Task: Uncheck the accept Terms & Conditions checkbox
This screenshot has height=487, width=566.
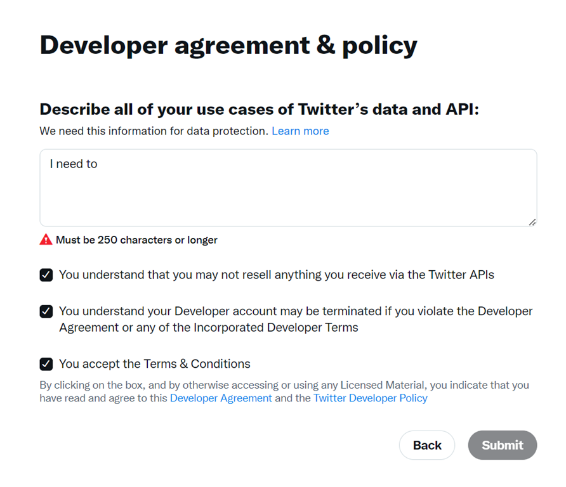Action: (x=46, y=364)
